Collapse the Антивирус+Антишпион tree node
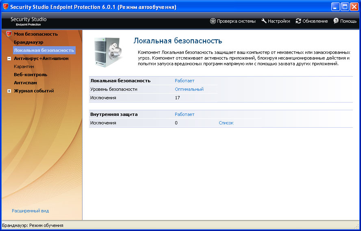This screenshot has height=231, width=361. tap(9, 58)
